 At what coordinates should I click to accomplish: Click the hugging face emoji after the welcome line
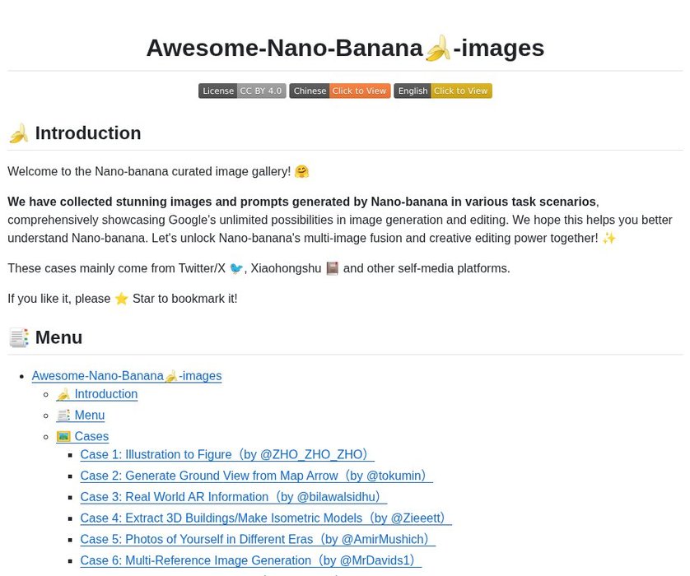click(x=301, y=172)
